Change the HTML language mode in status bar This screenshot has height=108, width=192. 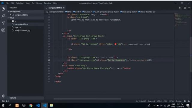coord(171,101)
